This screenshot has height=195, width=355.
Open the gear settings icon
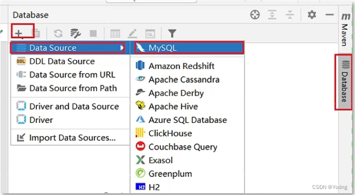click(312, 15)
